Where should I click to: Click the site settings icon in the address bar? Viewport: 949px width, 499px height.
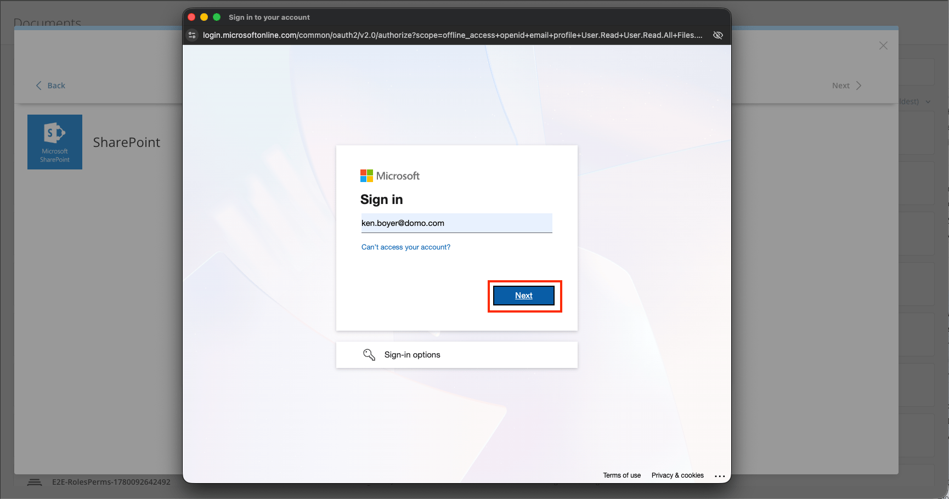(192, 35)
